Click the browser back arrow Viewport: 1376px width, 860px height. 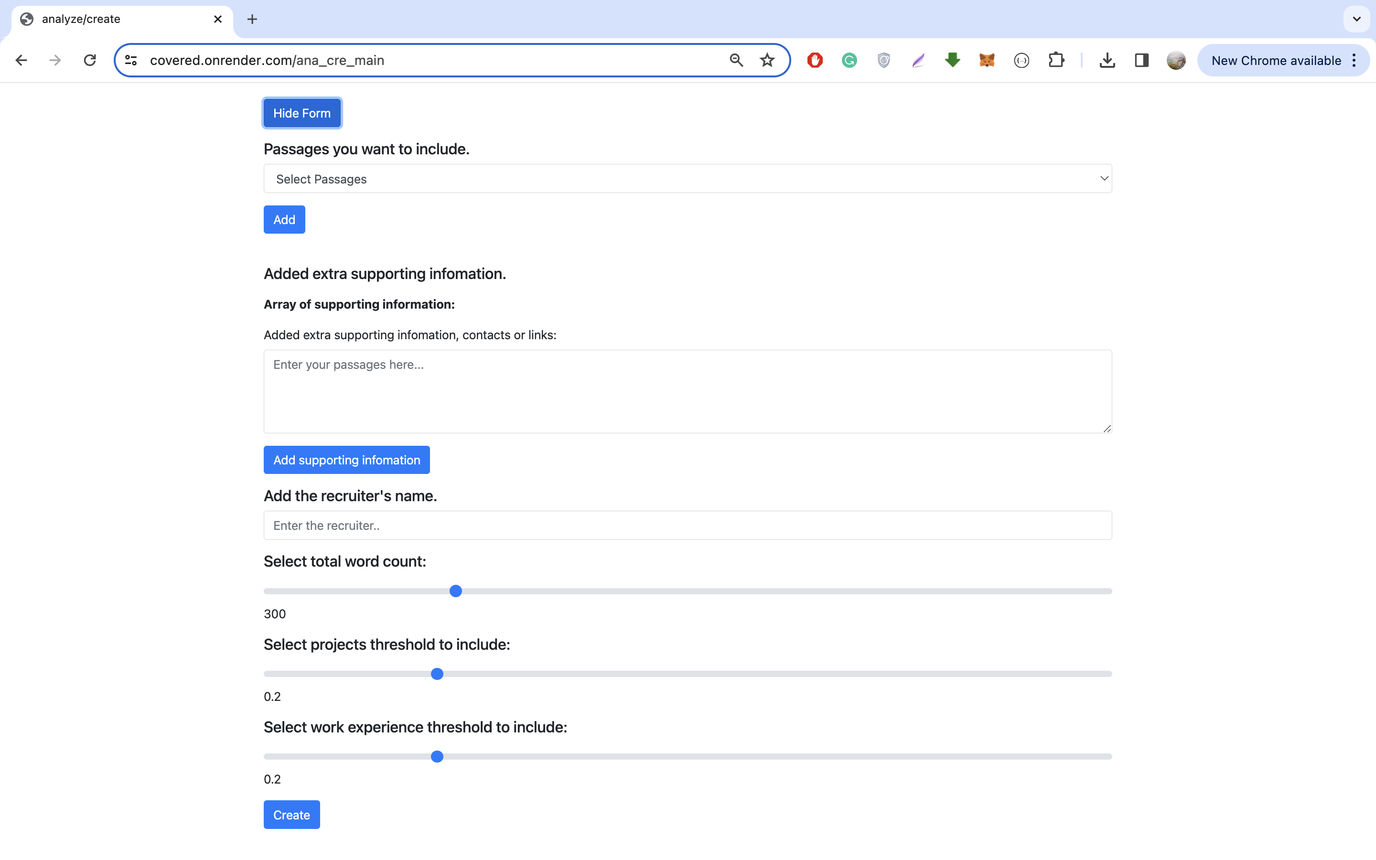pyautogui.click(x=21, y=60)
